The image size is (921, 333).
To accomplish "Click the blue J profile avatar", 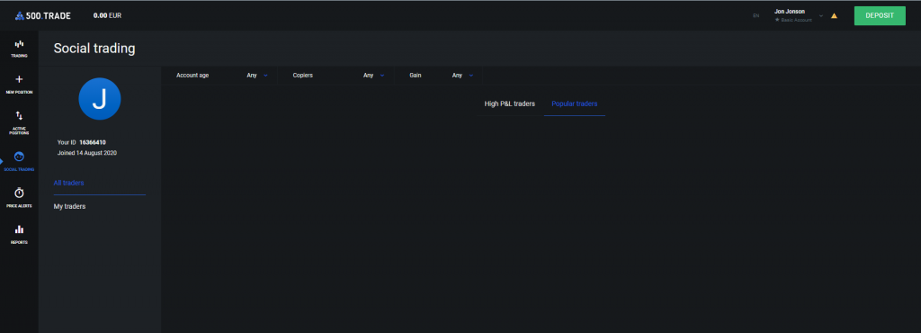I will pos(99,99).
